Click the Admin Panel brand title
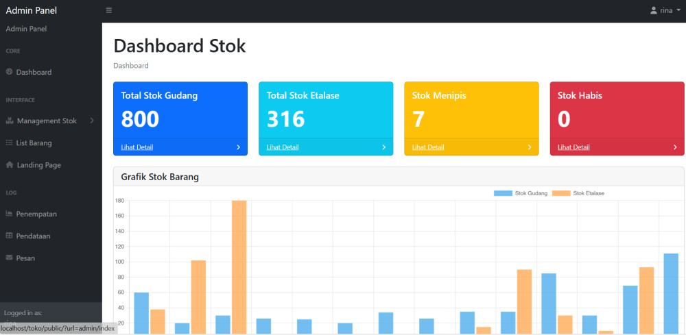Screen dimensions: 686x335 coord(32,10)
